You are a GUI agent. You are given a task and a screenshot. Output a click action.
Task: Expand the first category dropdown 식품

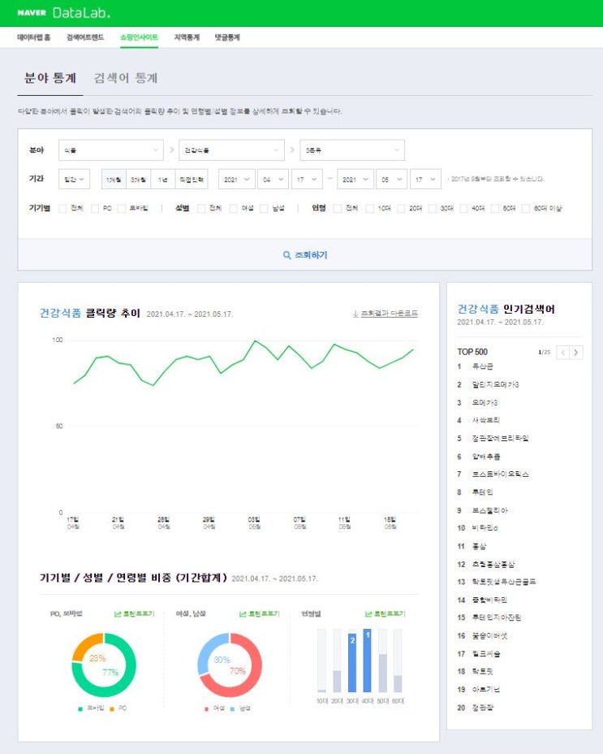coord(111,150)
